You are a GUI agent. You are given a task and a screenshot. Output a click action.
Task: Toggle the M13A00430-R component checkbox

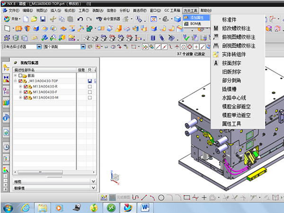pos(26,87)
